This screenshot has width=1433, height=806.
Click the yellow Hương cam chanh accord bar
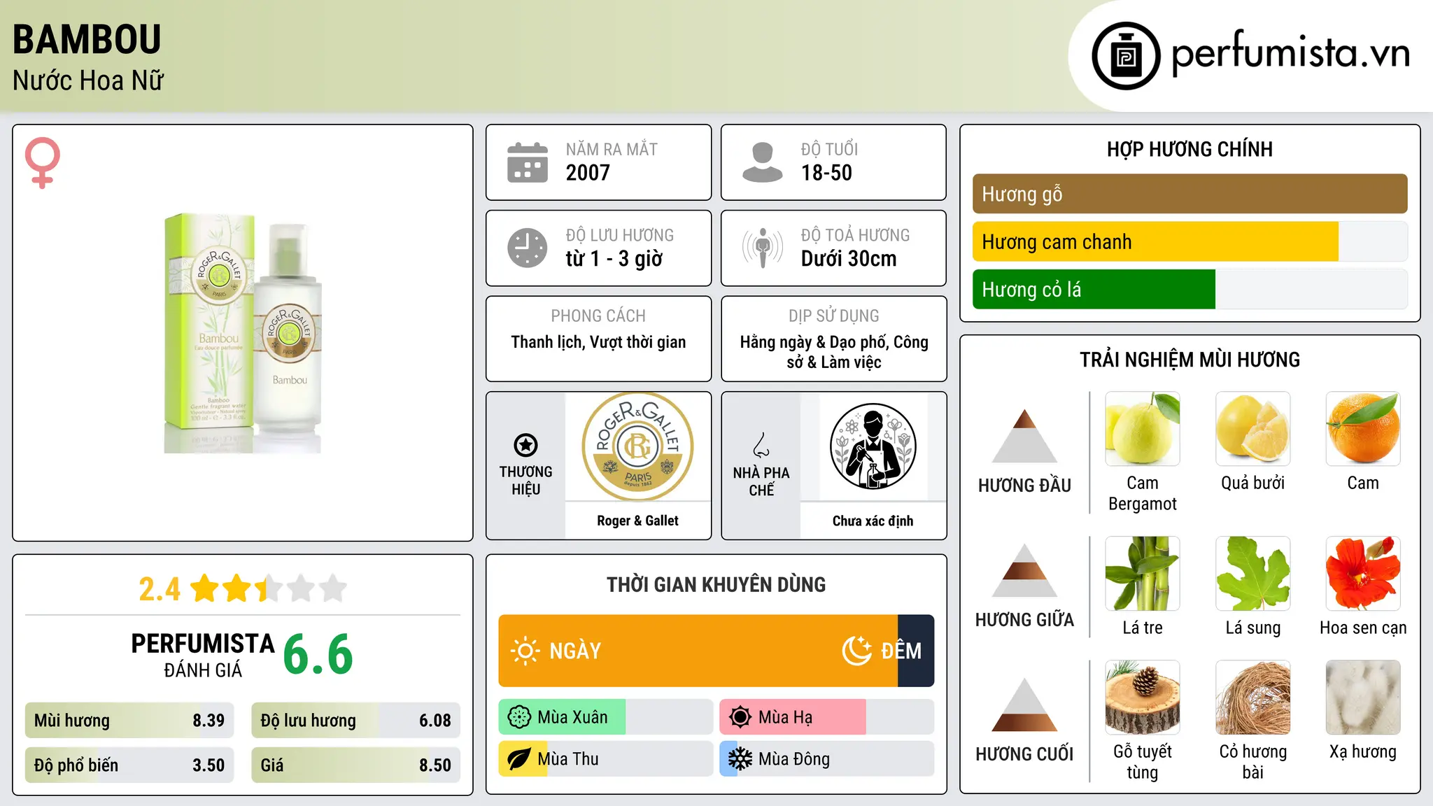pos(1155,242)
